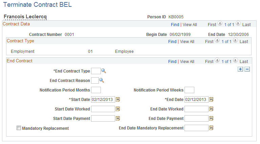Click the Contract Data section header
260x144 pixels.
(x=16, y=24)
